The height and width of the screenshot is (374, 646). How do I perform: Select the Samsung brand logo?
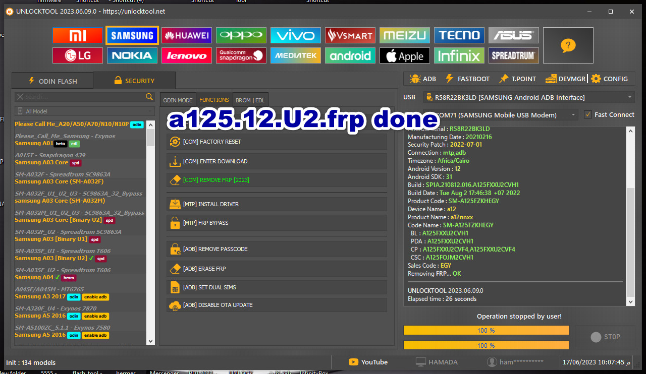(x=132, y=35)
